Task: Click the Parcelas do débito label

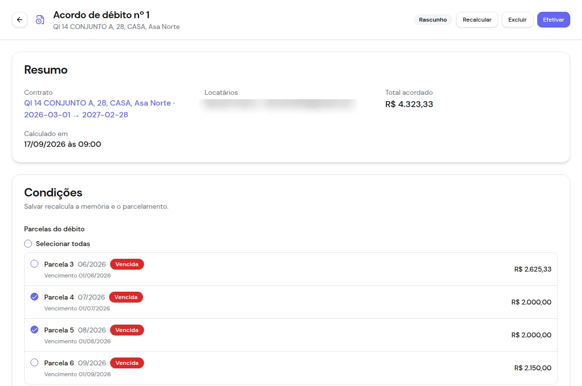Action: (54, 229)
